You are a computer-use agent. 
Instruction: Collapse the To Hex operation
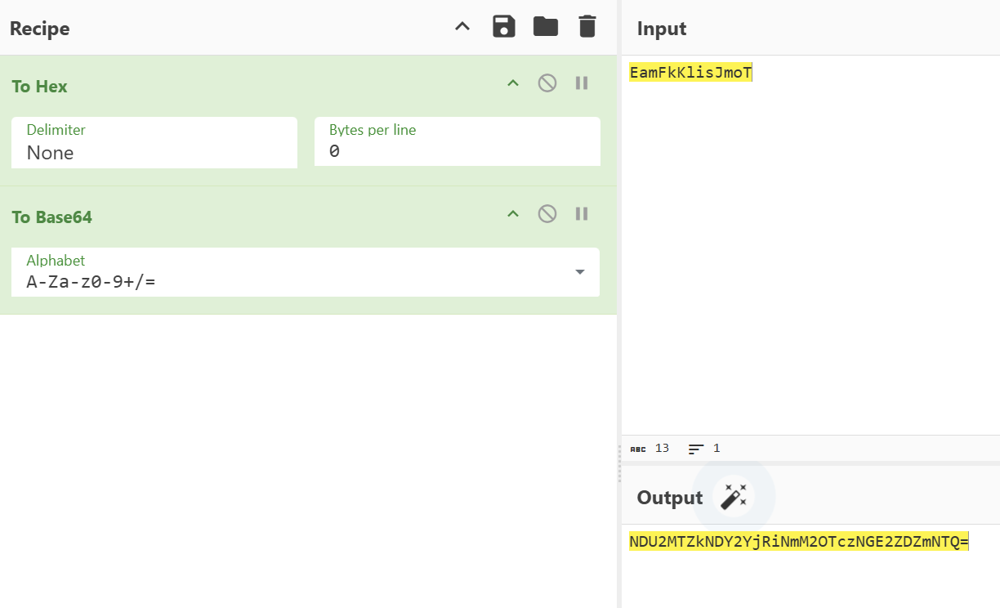(513, 83)
